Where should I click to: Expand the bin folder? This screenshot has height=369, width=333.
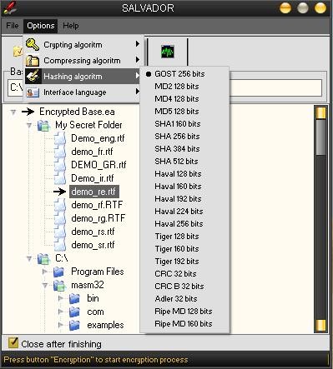pos(61,298)
